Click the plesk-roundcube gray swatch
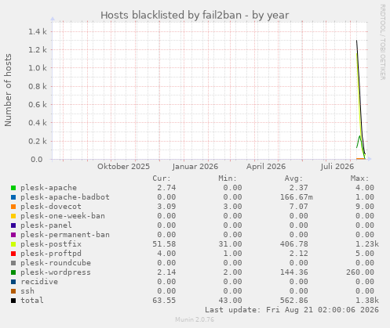390x328 pixels. [x=13, y=263]
